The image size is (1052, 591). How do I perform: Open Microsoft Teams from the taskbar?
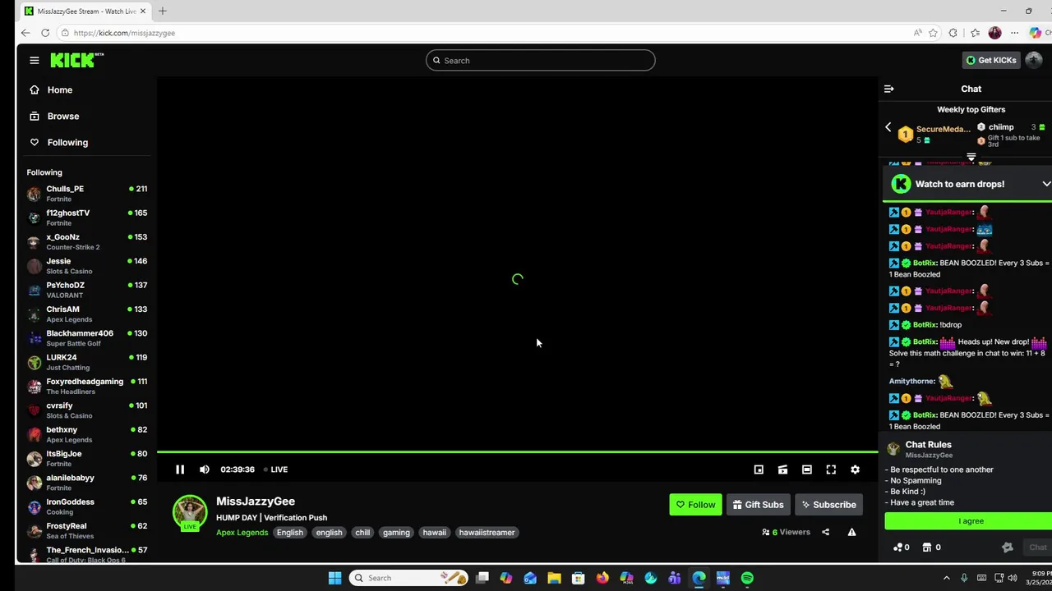(x=675, y=578)
